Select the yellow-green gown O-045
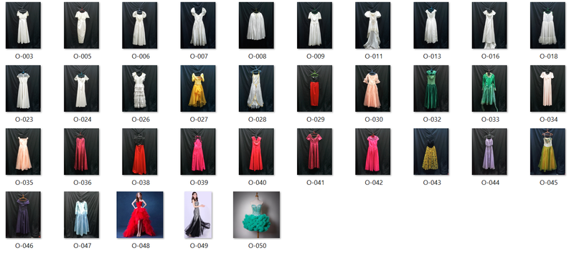This screenshot has height=263, width=574. point(547,152)
